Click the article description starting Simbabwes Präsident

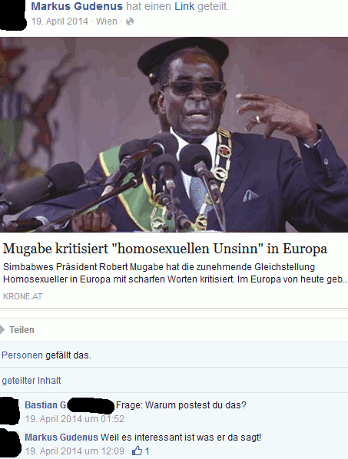(x=175, y=273)
